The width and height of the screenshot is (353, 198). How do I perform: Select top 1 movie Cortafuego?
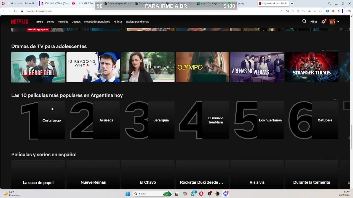43,120
